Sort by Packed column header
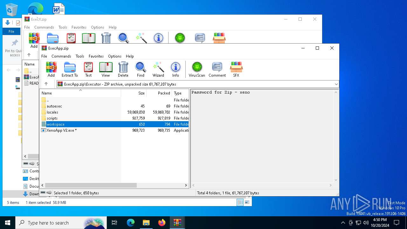Viewport: 407px width, 229px height. [x=159, y=93]
